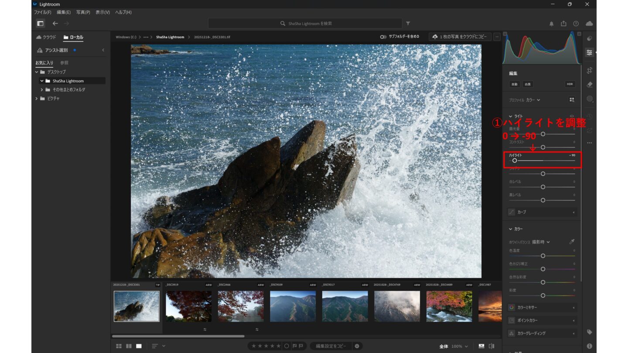
Task: Toggle the include subfolders switch
Action: click(383, 37)
